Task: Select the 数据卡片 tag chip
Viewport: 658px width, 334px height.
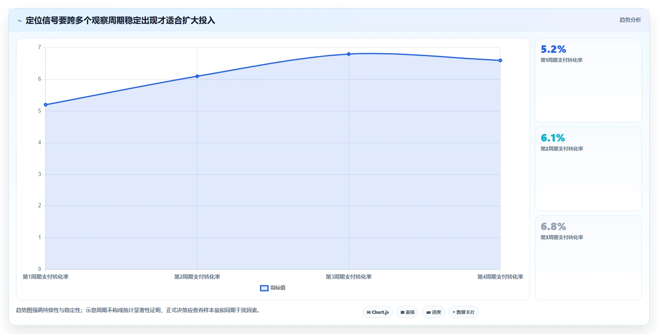Action: [464, 312]
